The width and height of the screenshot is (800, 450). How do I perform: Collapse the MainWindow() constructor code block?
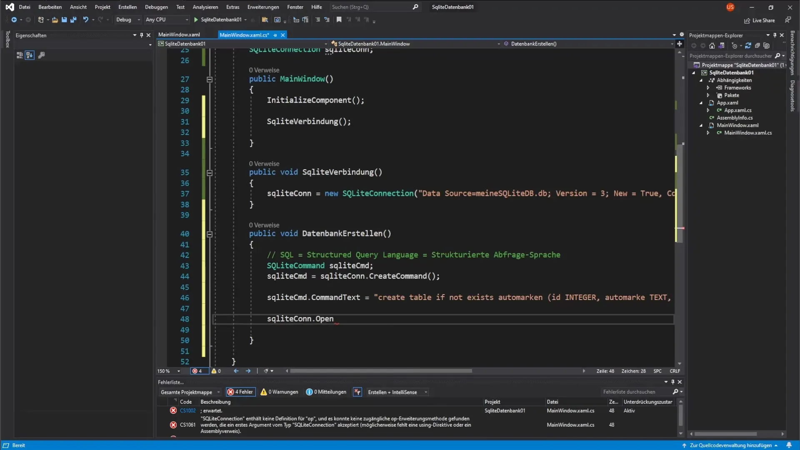pyautogui.click(x=210, y=79)
